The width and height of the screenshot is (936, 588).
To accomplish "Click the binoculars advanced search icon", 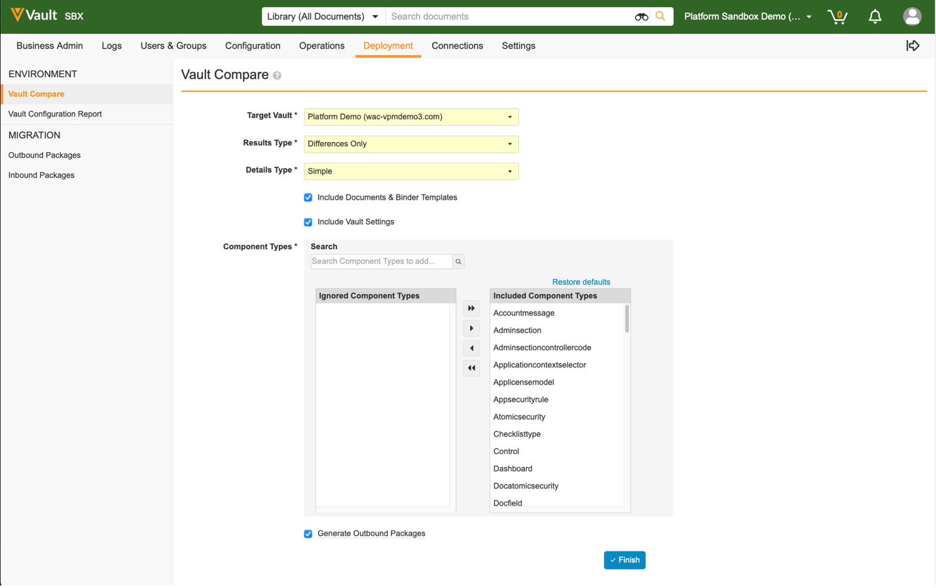I will [641, 16].
